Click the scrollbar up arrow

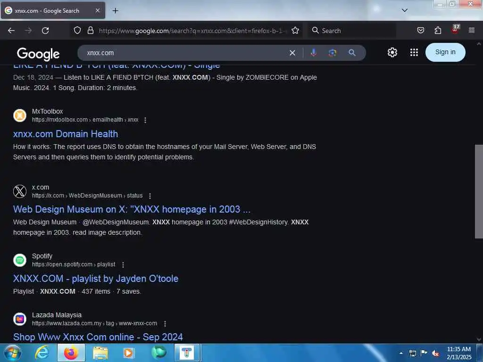click(479, 44)
